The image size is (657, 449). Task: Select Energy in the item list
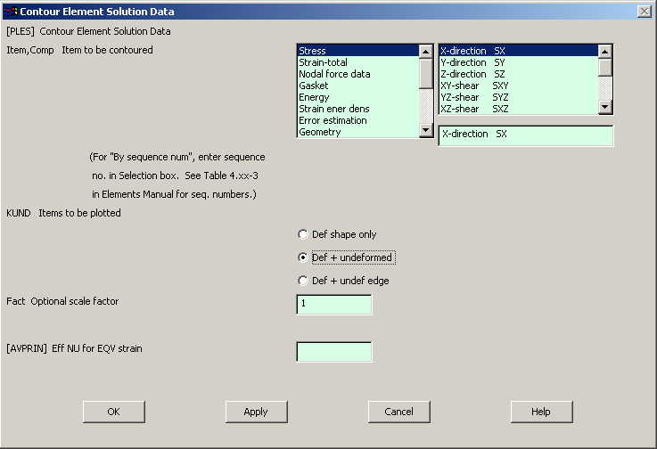tap(358, 97)
